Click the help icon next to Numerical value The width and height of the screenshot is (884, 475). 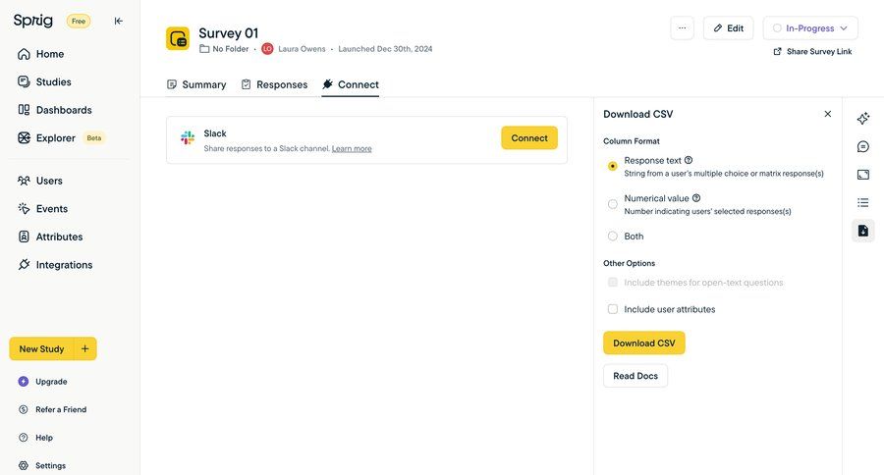[696, 198]
